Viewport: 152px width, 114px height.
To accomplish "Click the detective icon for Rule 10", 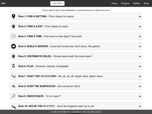I will tap(14, 106).
